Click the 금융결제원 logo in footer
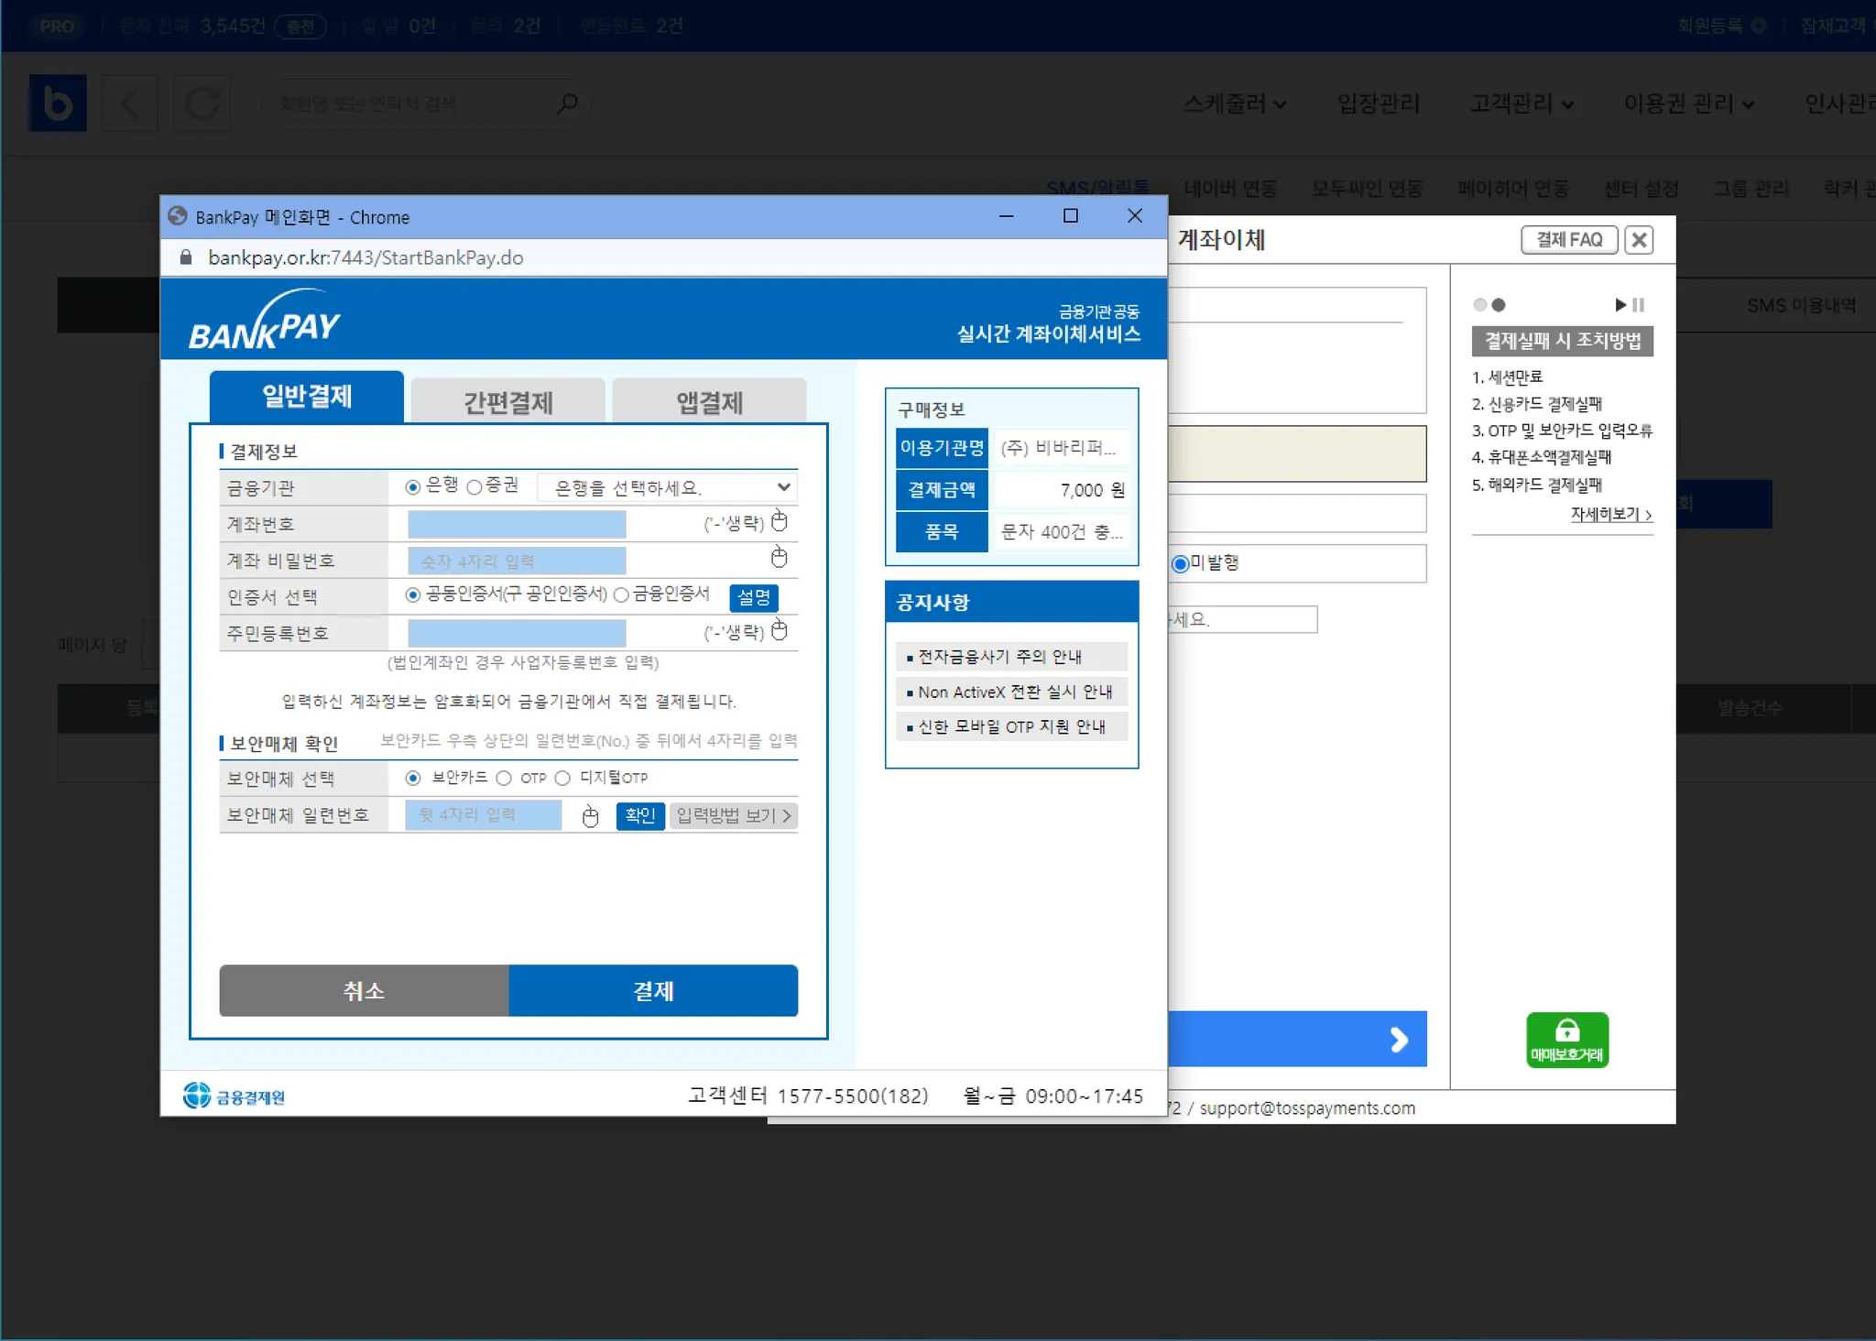 (x=234, y=1096)
